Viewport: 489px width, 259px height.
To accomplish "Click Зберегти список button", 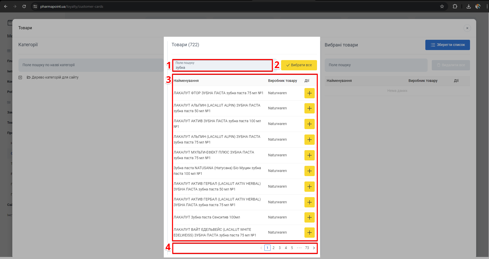I will tap(447, 45).
